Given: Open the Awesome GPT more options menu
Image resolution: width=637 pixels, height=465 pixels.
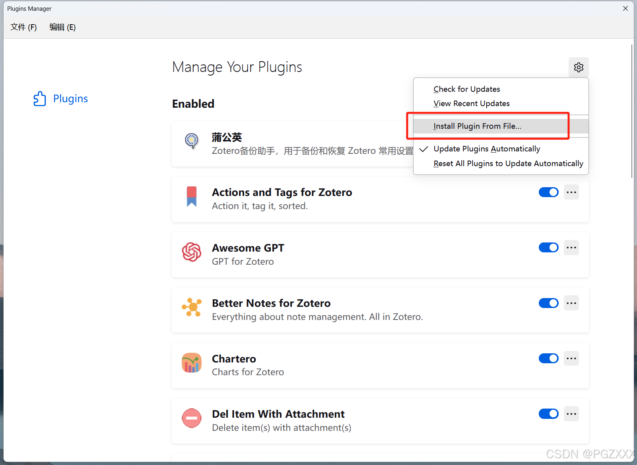Looking at the screenshot, I should pos(571,248).
